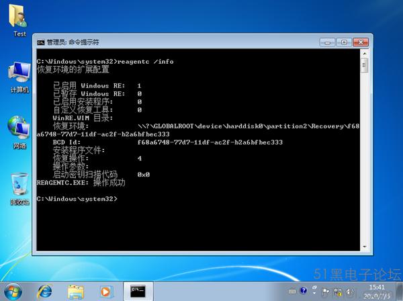The height and width of the screenshot is (301, 403).
Task: Click the "管理员: 命令提示符" window title text
Action: (73, 42)
